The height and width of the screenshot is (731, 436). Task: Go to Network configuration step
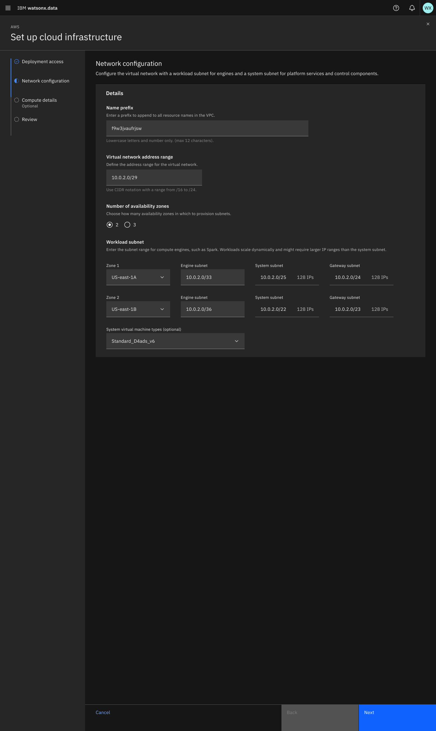pos(46,81)
